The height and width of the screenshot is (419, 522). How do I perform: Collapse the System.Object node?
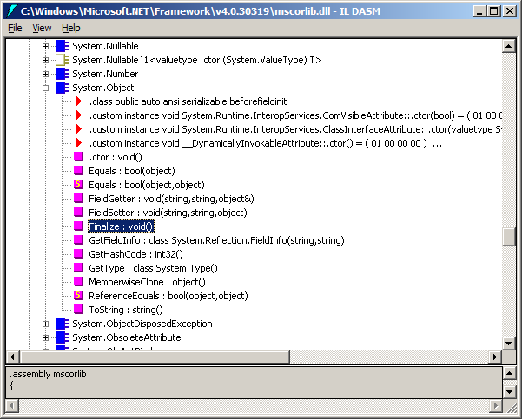point(46,88)
